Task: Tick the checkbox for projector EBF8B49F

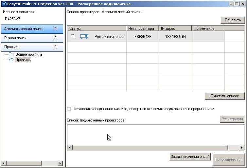Action: tap(72, 36)
